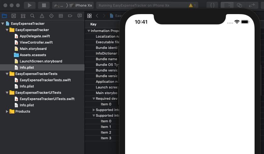264x154 pixels.
Task: Expand the Products folder
Action: [7, 112]
